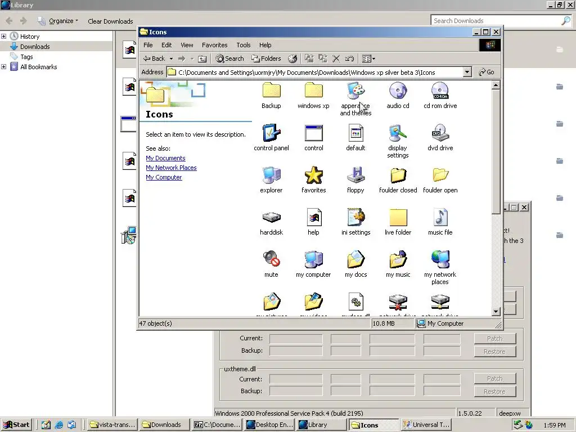Select the dvd drive icon
The image size is (576, 432).
[440, 133]
